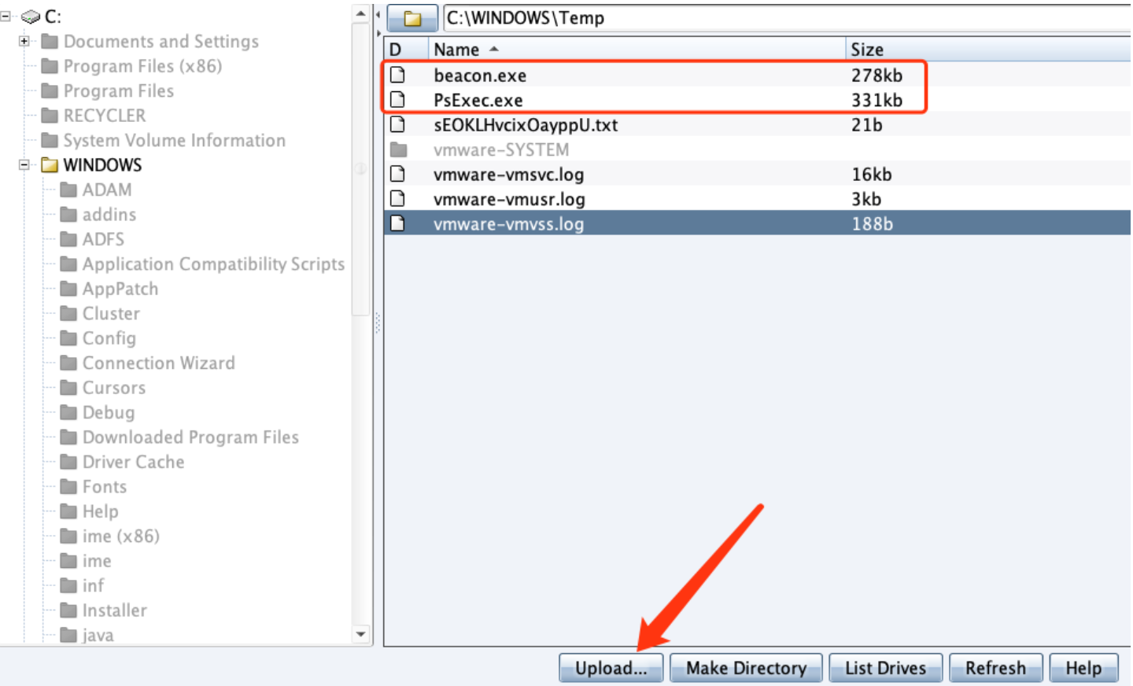Image resolution: width=1133 pixels, height=686 pixels.
Task: Click the vmware-vmusr.log file icon
Action: [398, 199]
